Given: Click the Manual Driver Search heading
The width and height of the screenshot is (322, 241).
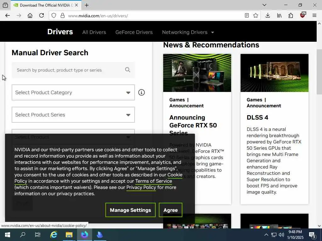Looking at the screenshot, I should [x=50, y=53].
